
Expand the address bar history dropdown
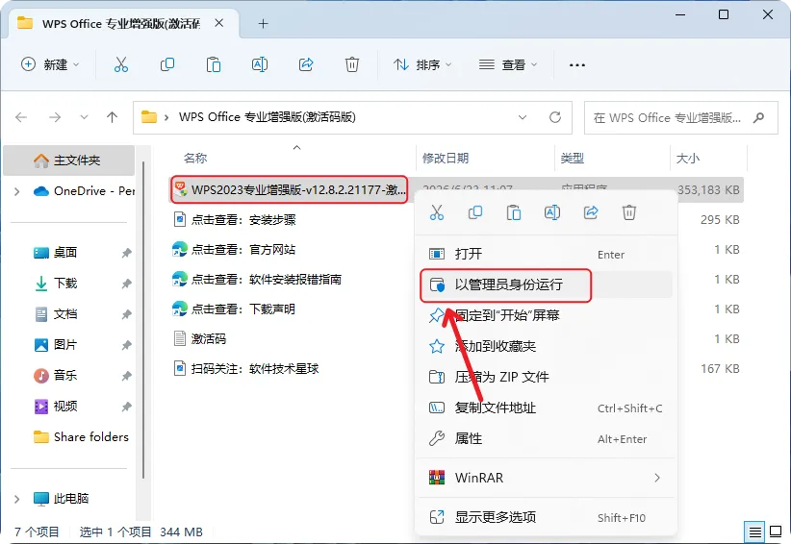(523, 117)
